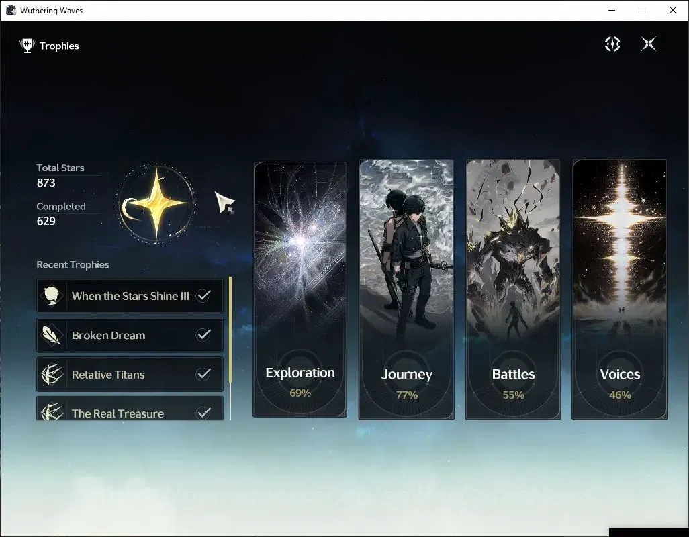Click the claw icon beside Relative Titans

pyautogui.click(x=52, y=374)
